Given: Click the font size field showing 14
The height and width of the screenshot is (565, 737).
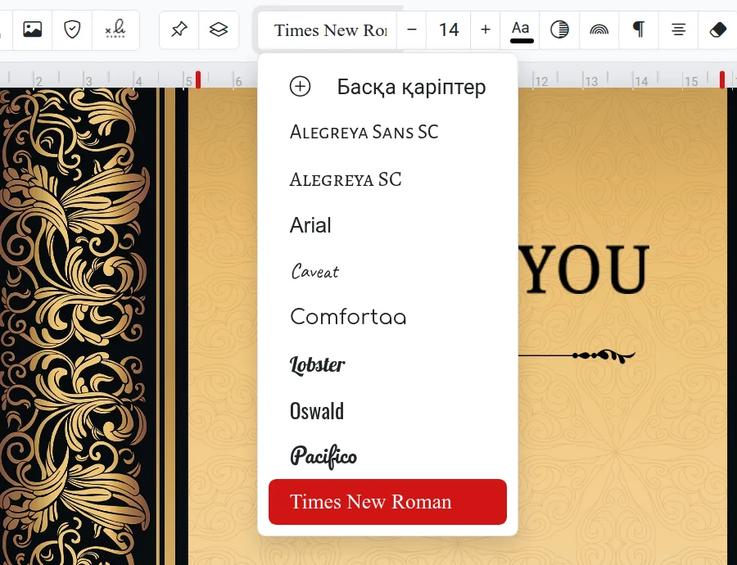Looking at the screenshot, I should 449,30.
